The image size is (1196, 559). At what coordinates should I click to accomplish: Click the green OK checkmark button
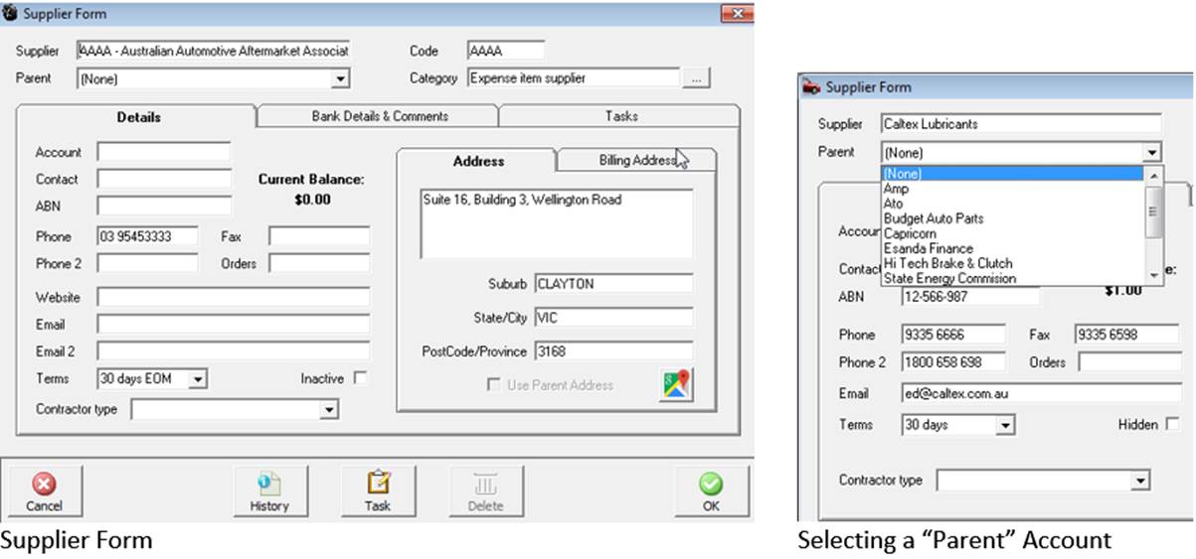710,491
